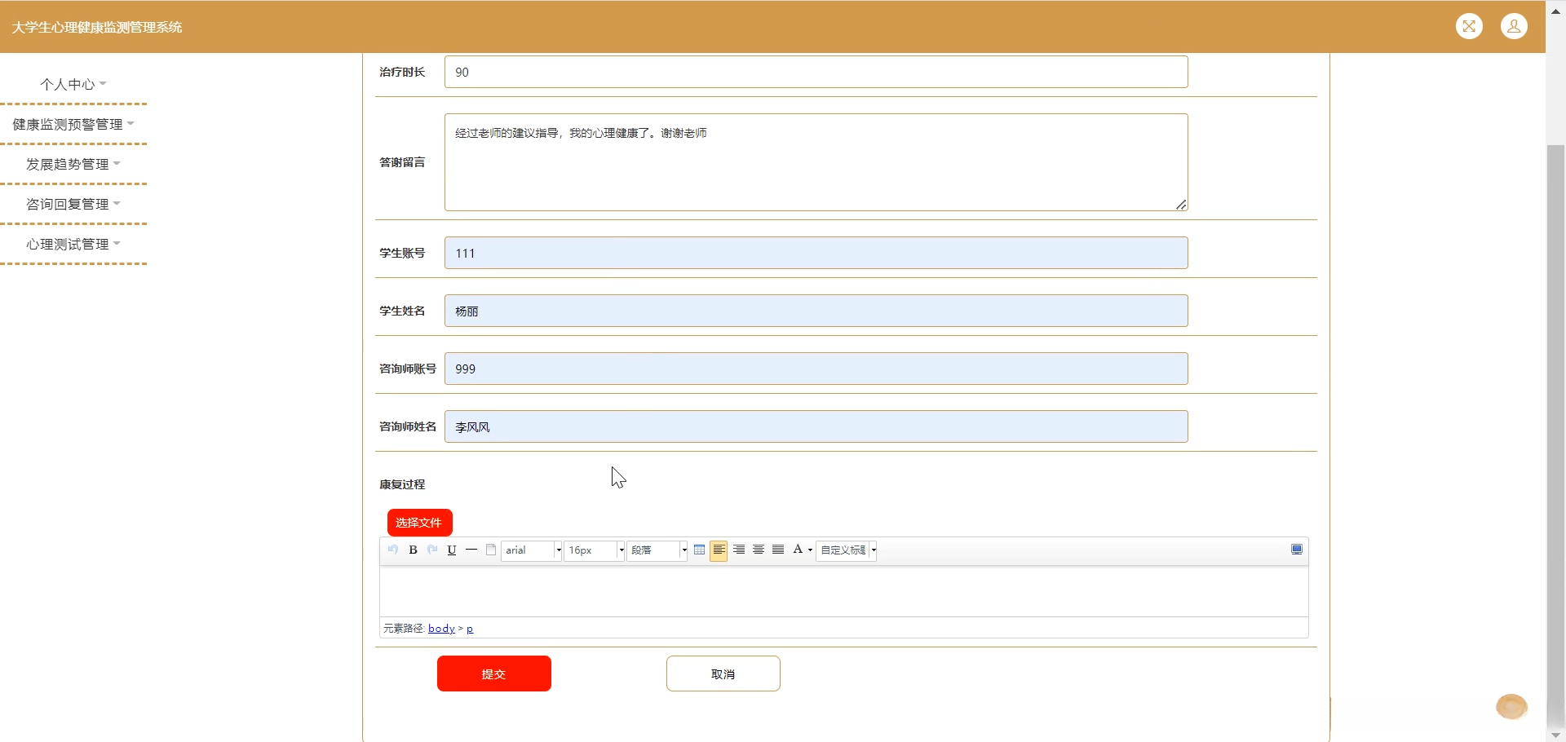Click the 答谢留言 field label
Viewport: 1566px width, 742px height.
coord(402,162)
